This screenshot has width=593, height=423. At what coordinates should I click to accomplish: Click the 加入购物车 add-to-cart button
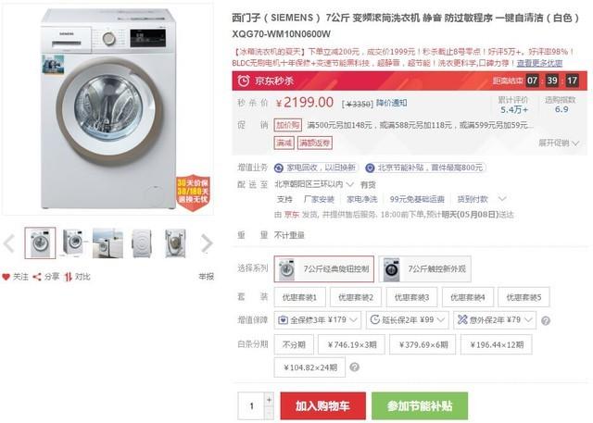tap(322, 405)
